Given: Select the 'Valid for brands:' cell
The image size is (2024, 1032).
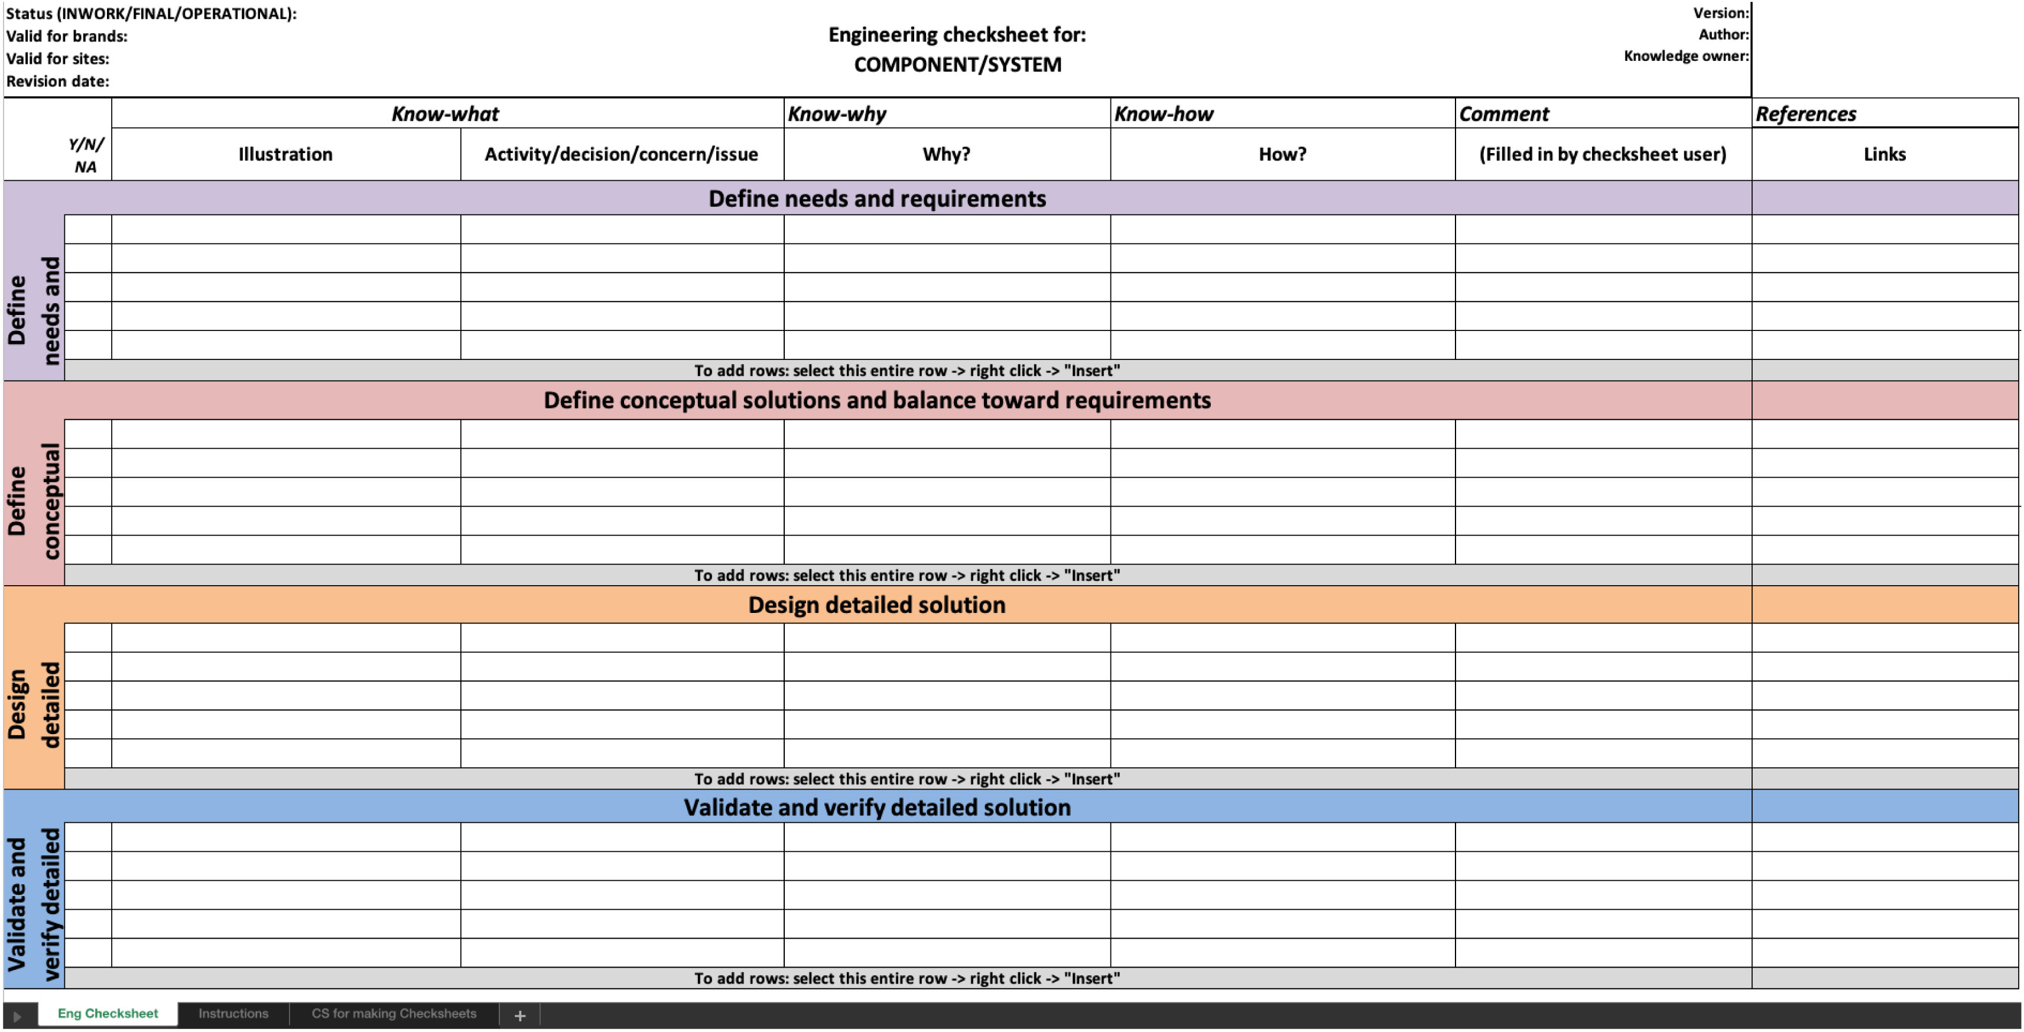Looking at the screenshot, I should pos(67,36).
